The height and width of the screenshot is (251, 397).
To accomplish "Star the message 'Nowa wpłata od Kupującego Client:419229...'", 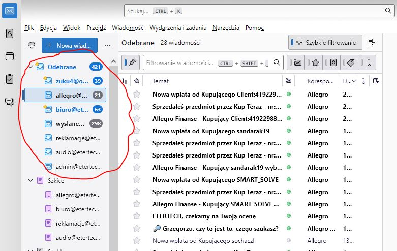I will point(137,95).
